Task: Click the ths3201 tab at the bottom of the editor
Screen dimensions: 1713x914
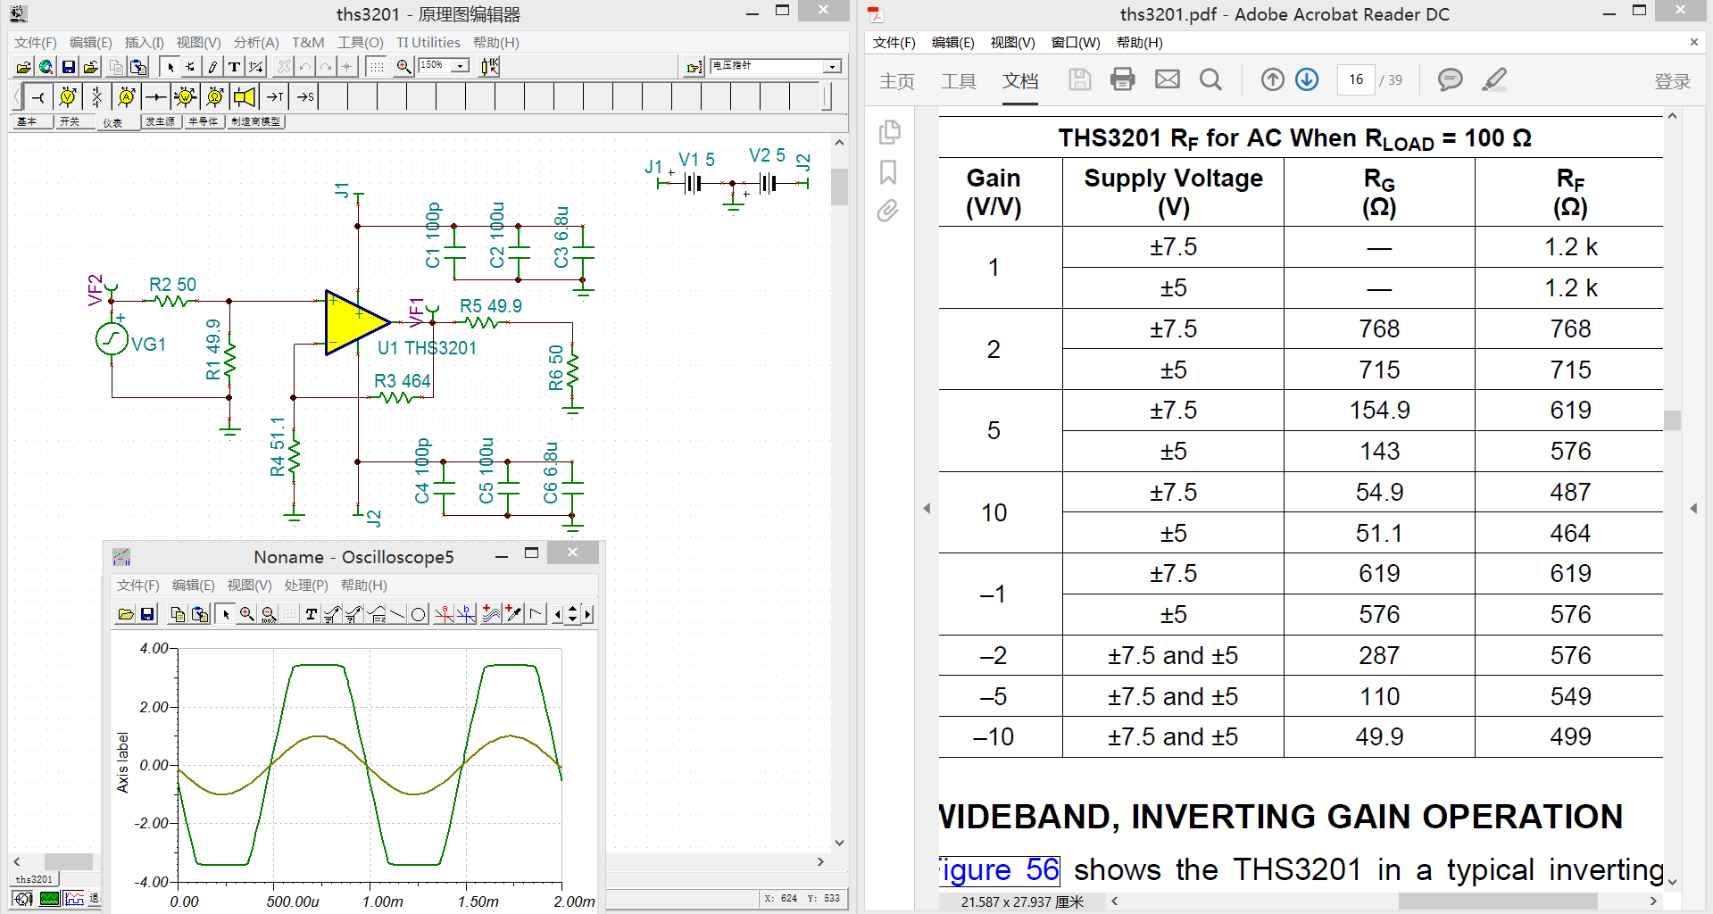Action: point(34,879)
